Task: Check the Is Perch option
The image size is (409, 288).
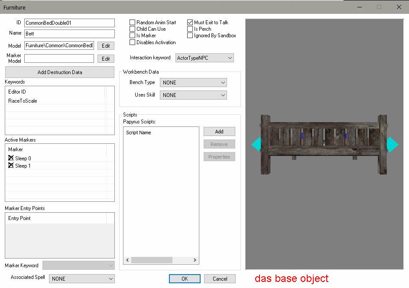Action: pos(190,29)
